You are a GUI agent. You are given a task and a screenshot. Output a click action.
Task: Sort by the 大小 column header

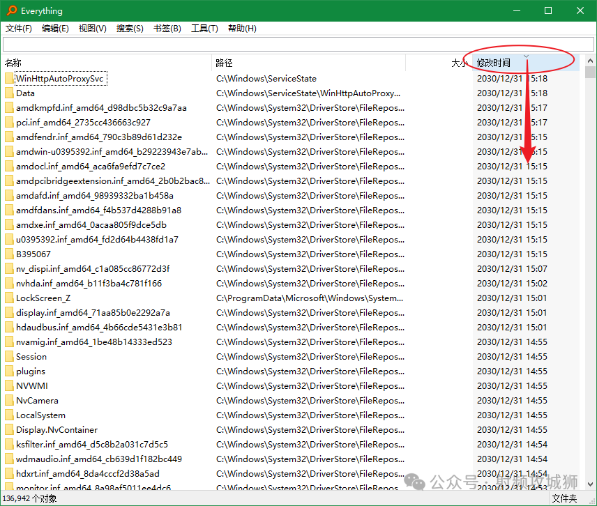[439, 63]
